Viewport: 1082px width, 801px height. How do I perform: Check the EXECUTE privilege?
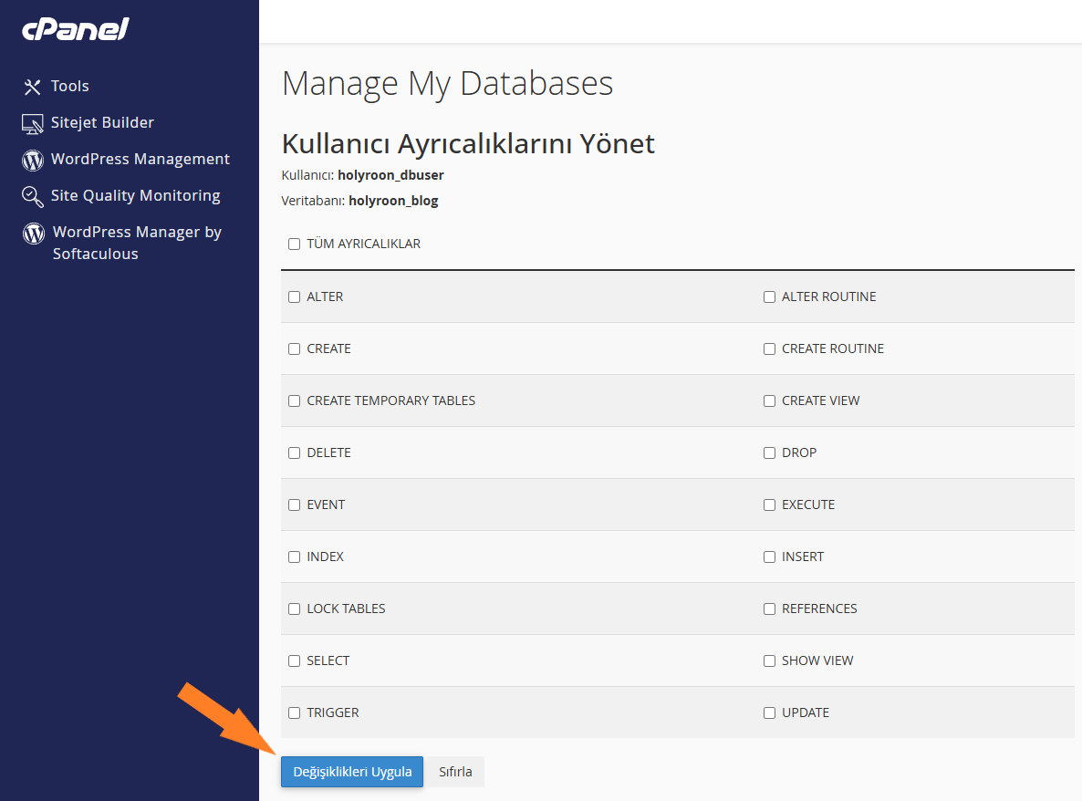coord(769,505)
